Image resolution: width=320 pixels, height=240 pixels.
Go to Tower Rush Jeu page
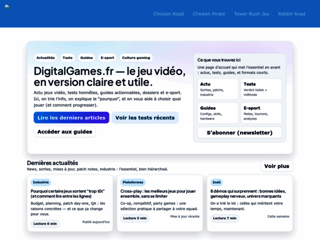click(x=251, y=14)
